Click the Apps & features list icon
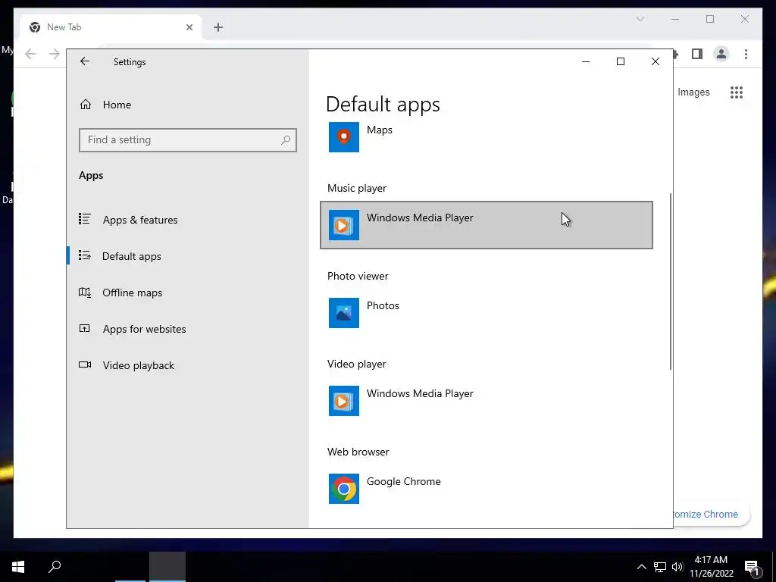776x582 pixels. click(85, 219)
